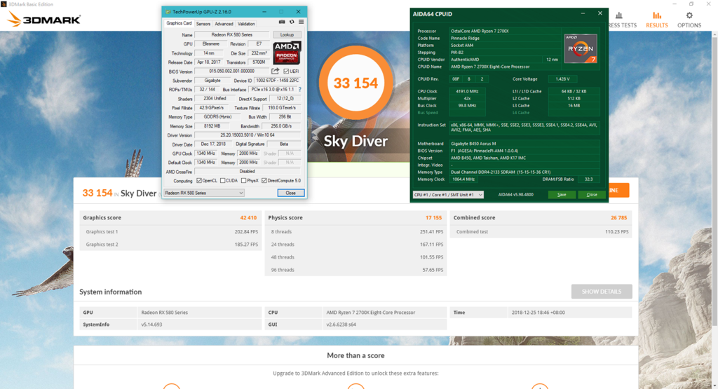Click the GPU-Z refresh icon

pos(292,22)
